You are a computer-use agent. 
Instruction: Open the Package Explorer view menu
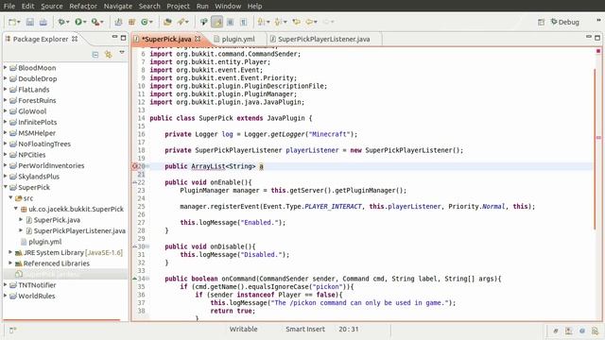pos(122,53)
